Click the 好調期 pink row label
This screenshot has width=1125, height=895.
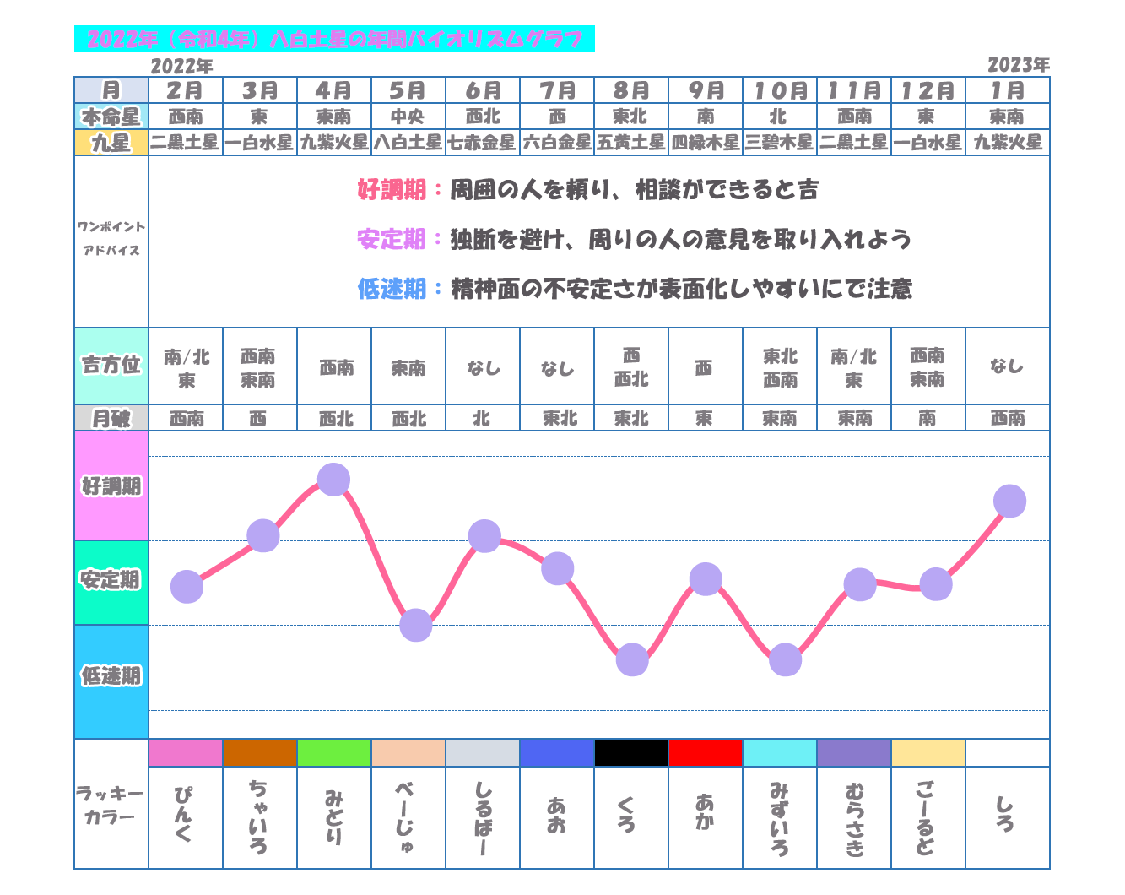(x=111, y=486)
